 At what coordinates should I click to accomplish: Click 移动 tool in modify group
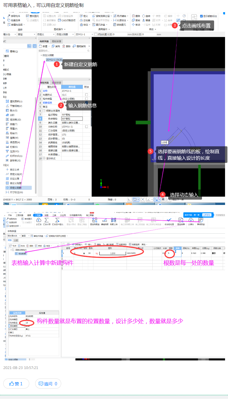[x=136, y=25]
